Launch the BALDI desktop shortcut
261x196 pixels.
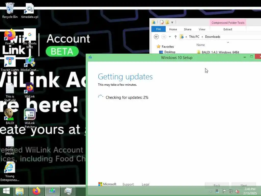click(x=10, y=116)
